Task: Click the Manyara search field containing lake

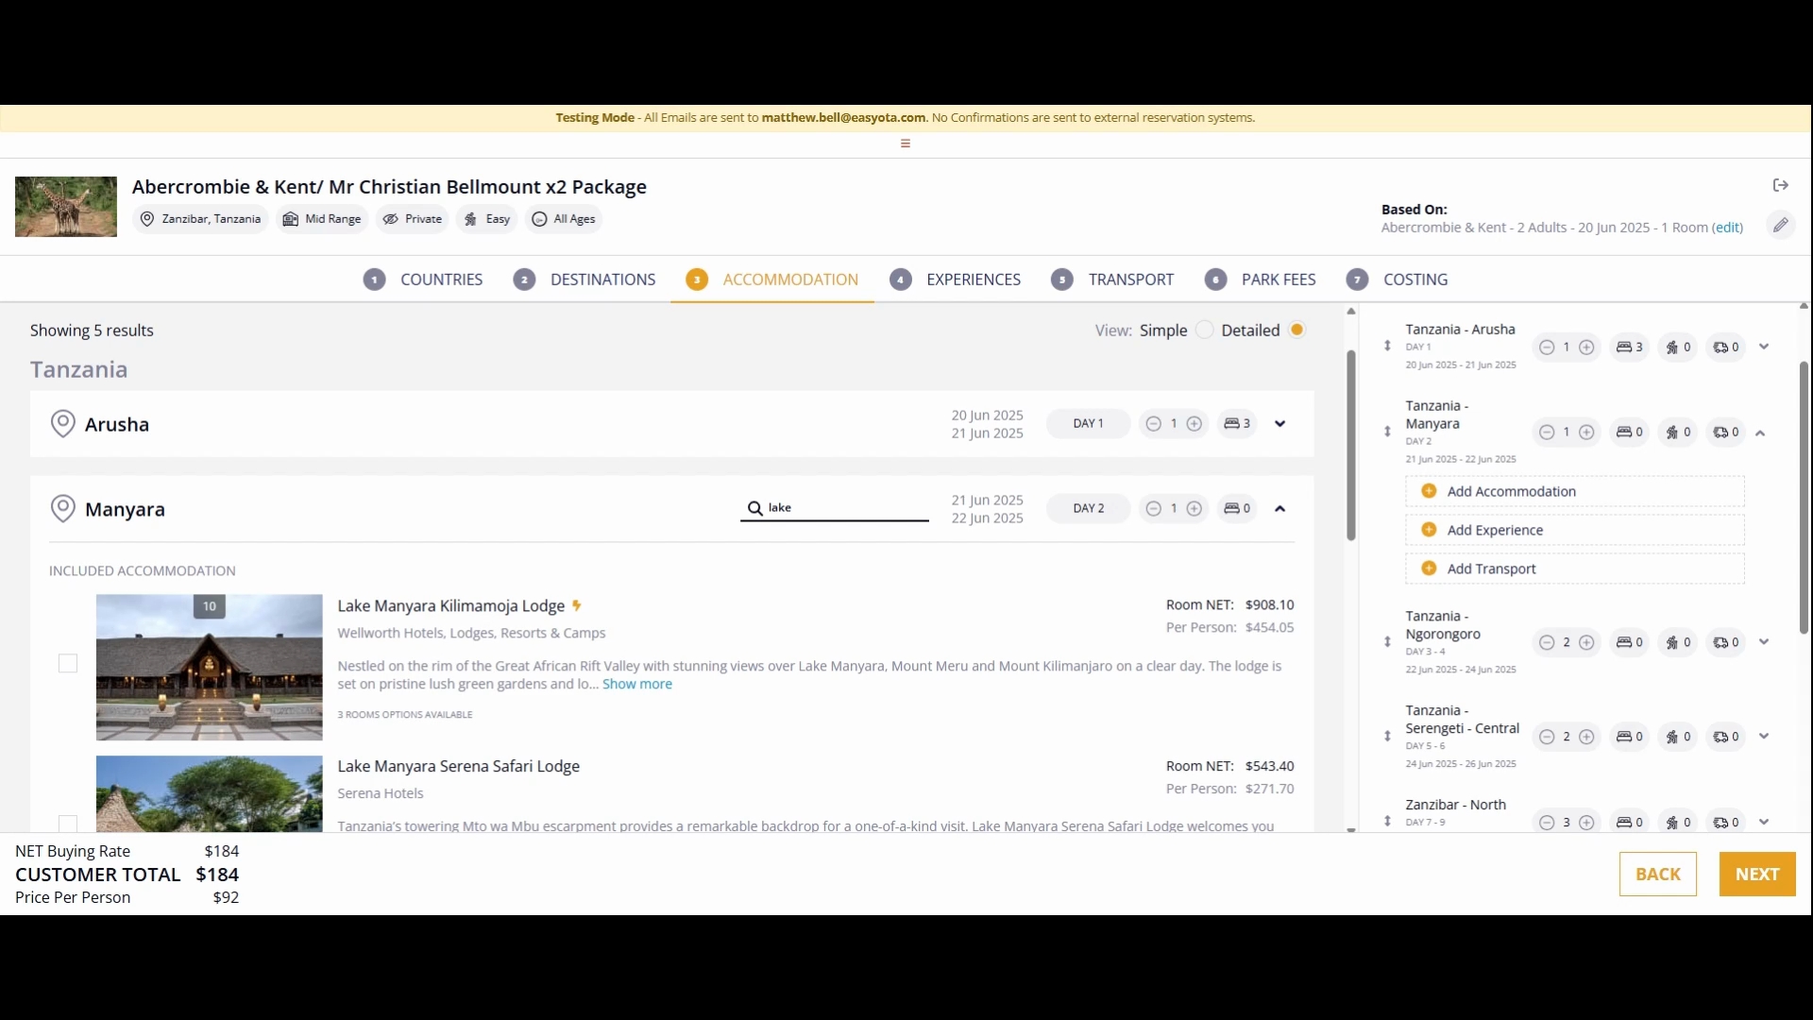Action: (x=835, y=508)
